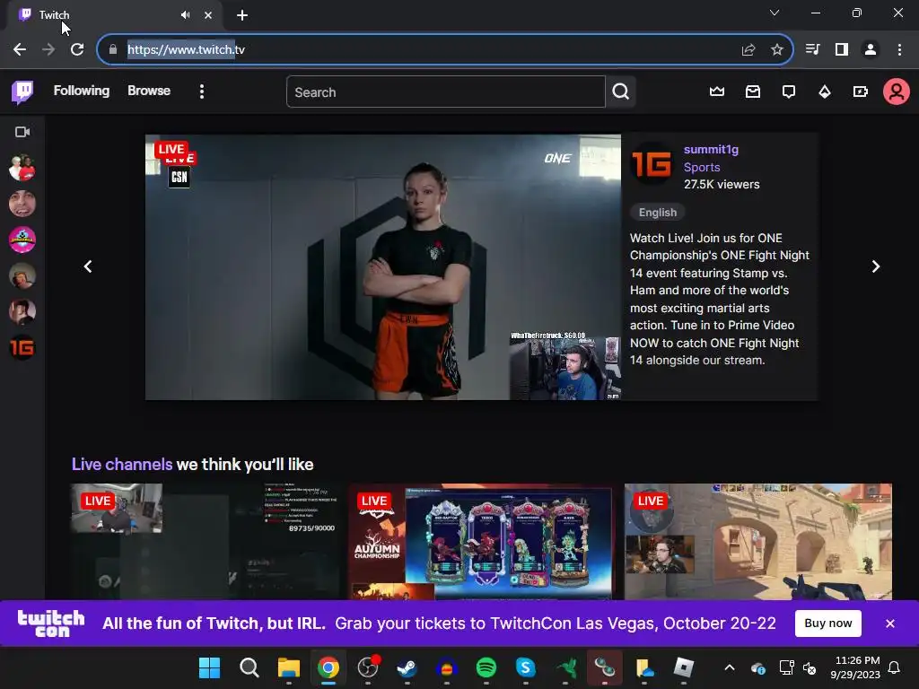This screenshot has width=919, height=689.
Task: Select the English language tag
Action: click(658, 212)
